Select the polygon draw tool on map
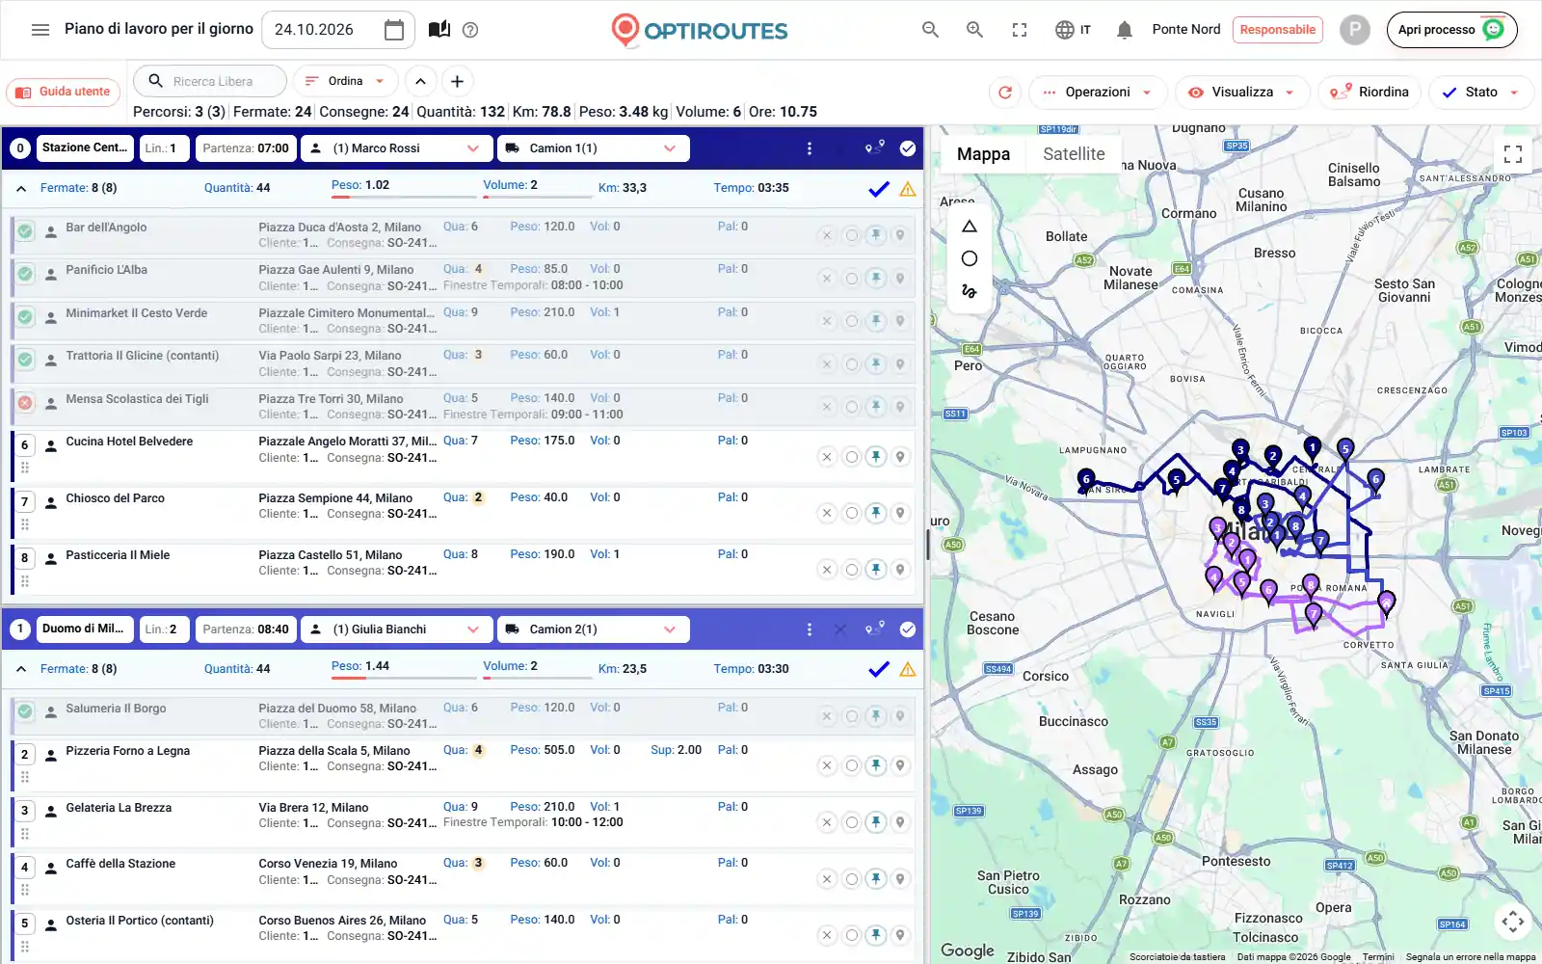 tap(970, 227)
